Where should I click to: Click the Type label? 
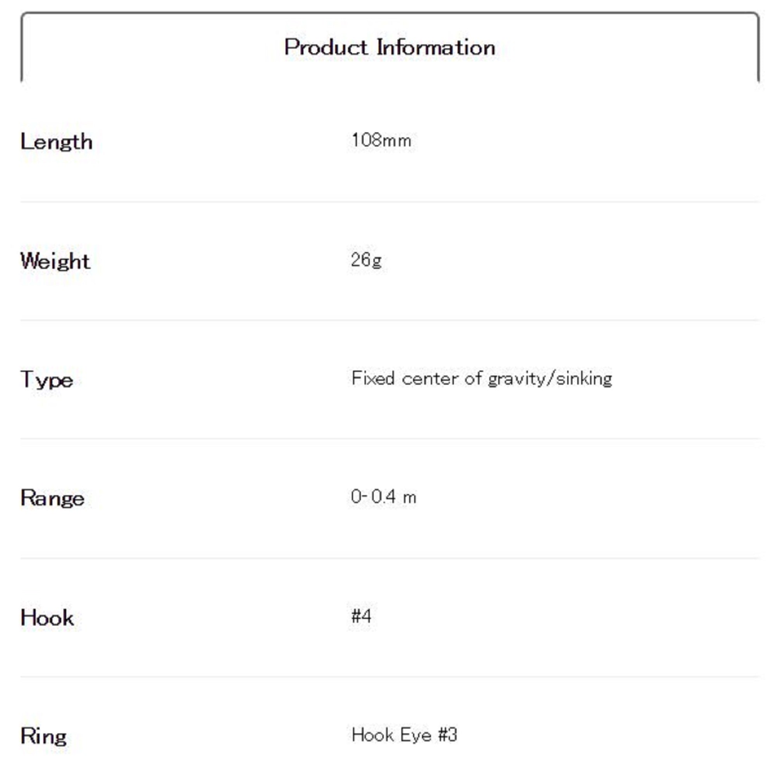[x=47, y=379]
